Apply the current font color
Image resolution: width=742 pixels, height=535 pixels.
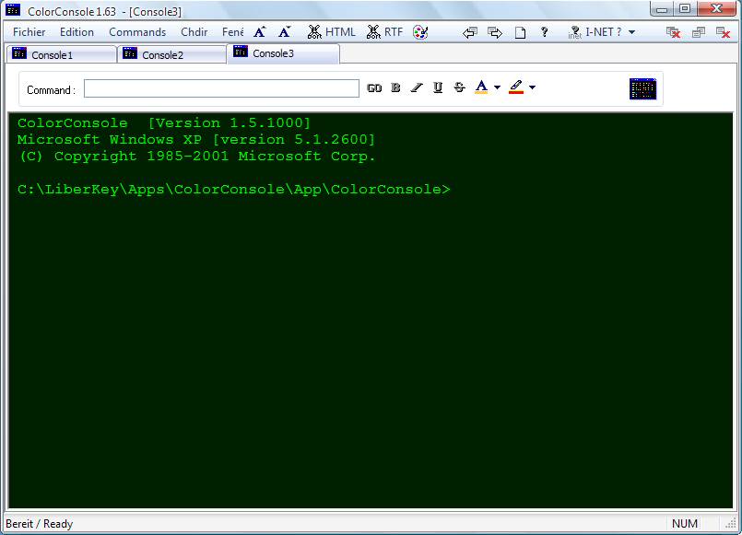[x=481, y=87]
